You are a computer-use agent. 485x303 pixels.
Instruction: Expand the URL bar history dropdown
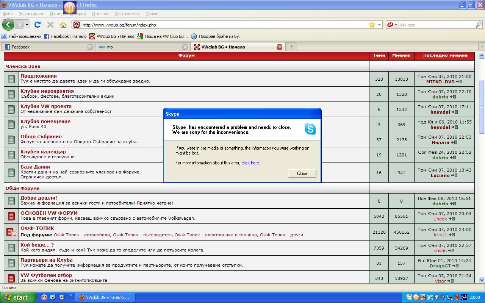click(x=379, y=25)
